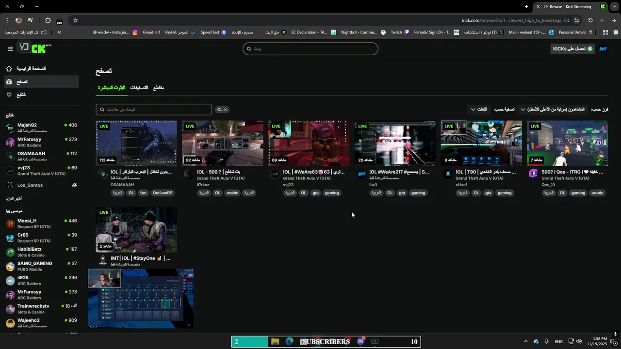
Task: Click OSAMAAAH channel avatar under stream card
Action: (102, 174)
